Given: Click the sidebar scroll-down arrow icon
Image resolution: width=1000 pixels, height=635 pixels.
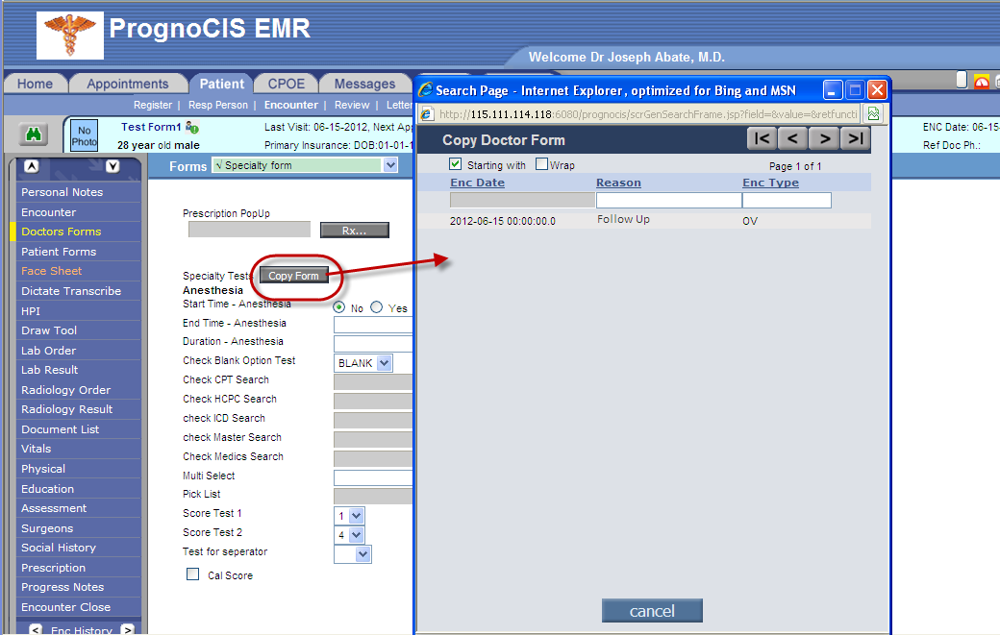Looking at the screenshot, I should point(112,167).
